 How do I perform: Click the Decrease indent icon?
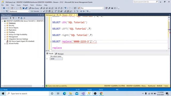81,11
